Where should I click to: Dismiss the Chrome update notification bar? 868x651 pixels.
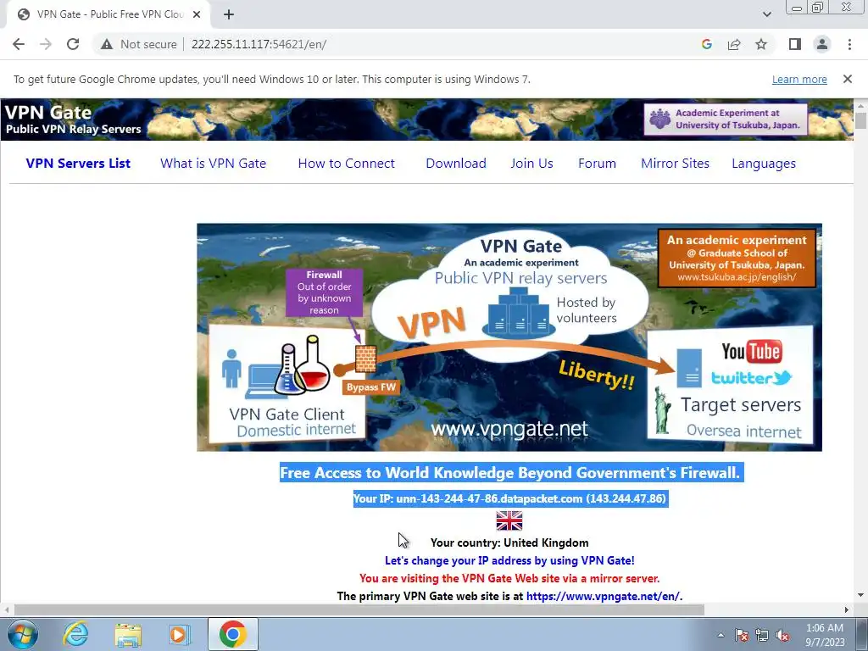pyautogui.click(x=847, y=79)
